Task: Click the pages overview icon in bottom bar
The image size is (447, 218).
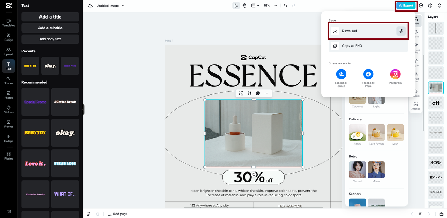Action: pos(89,214)
